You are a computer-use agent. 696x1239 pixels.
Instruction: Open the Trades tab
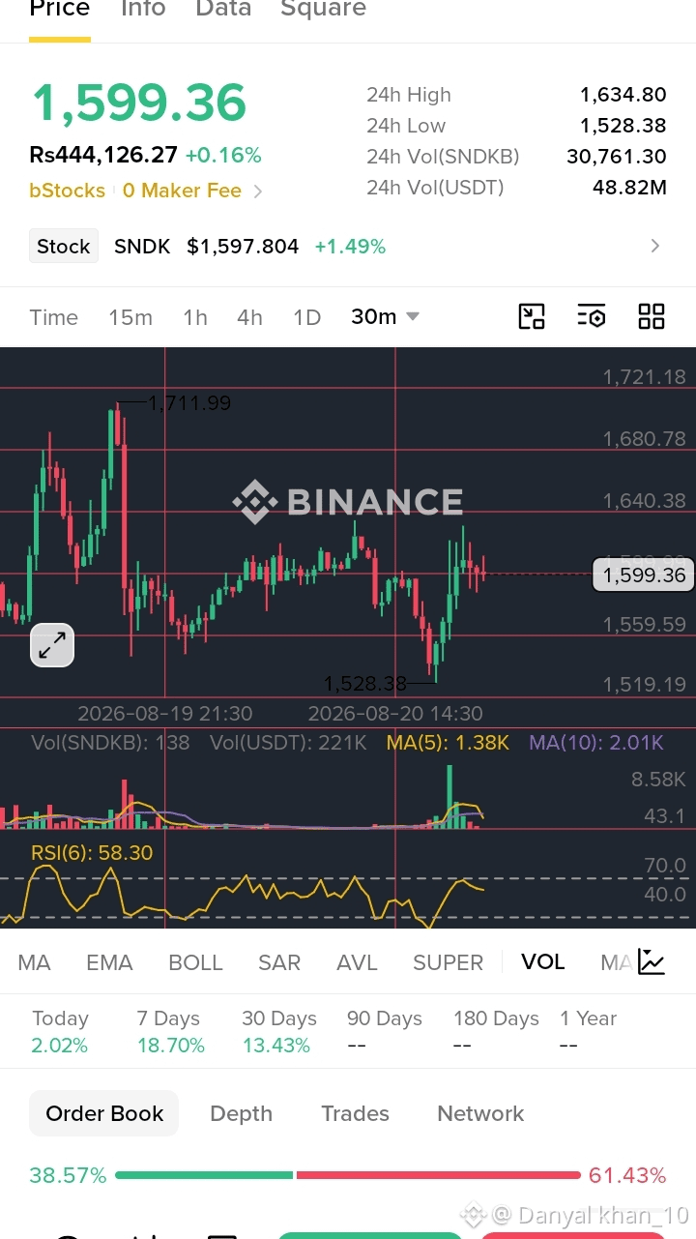click(x=355, y=1113)
